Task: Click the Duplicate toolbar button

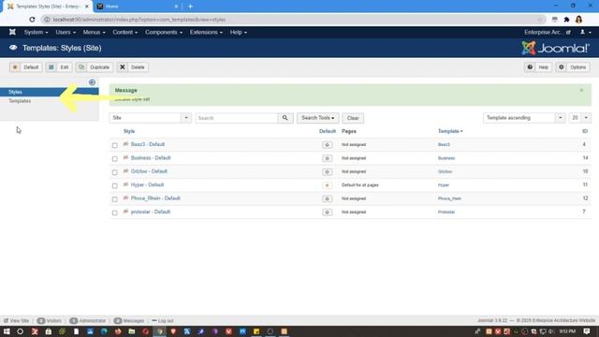Action: click(94, 67)
